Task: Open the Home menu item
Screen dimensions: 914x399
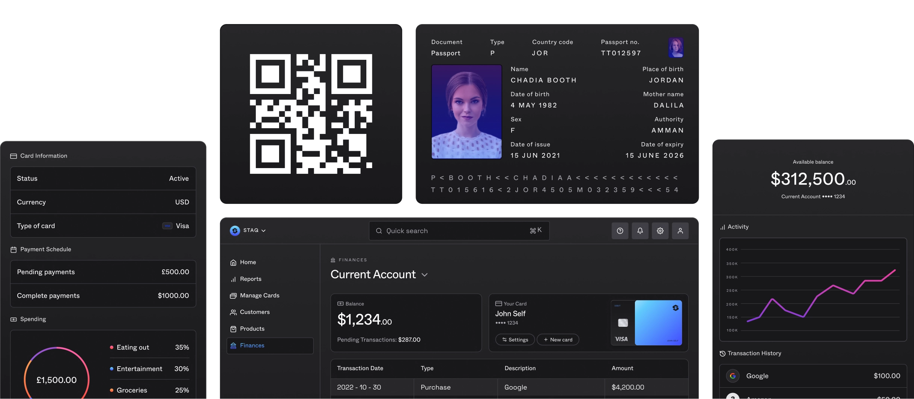Action: 247,262
